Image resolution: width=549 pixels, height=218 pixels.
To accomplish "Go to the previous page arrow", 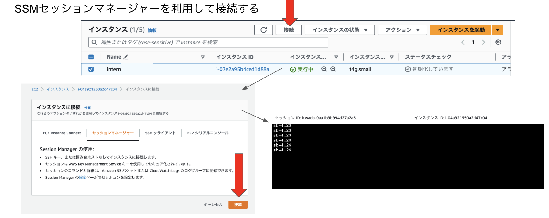I will [463, 42].
